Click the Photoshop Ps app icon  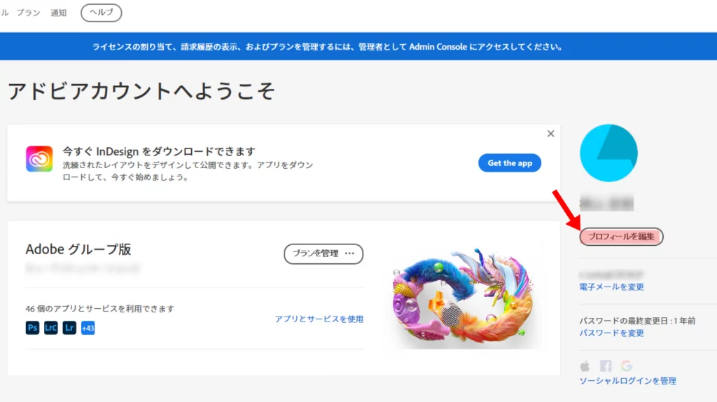32,328
